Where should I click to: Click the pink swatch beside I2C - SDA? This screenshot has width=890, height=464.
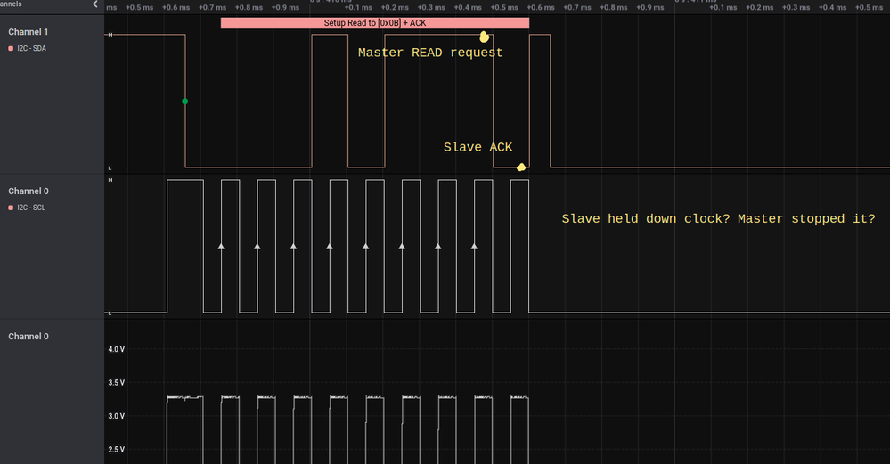click(11, 48)
